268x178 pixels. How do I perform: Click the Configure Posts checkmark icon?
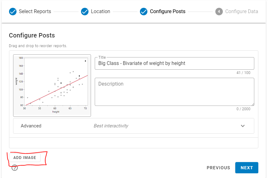pyautogui.click(x=144, y=12)
